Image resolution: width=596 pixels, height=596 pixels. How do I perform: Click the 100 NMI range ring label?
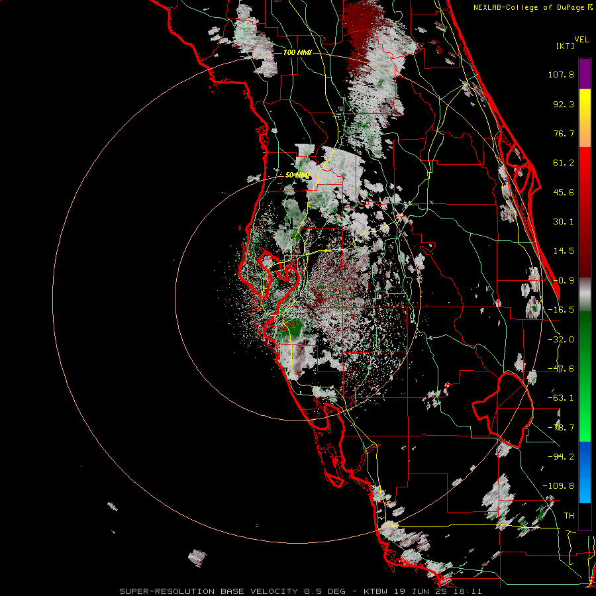click(x=297, y=52)
